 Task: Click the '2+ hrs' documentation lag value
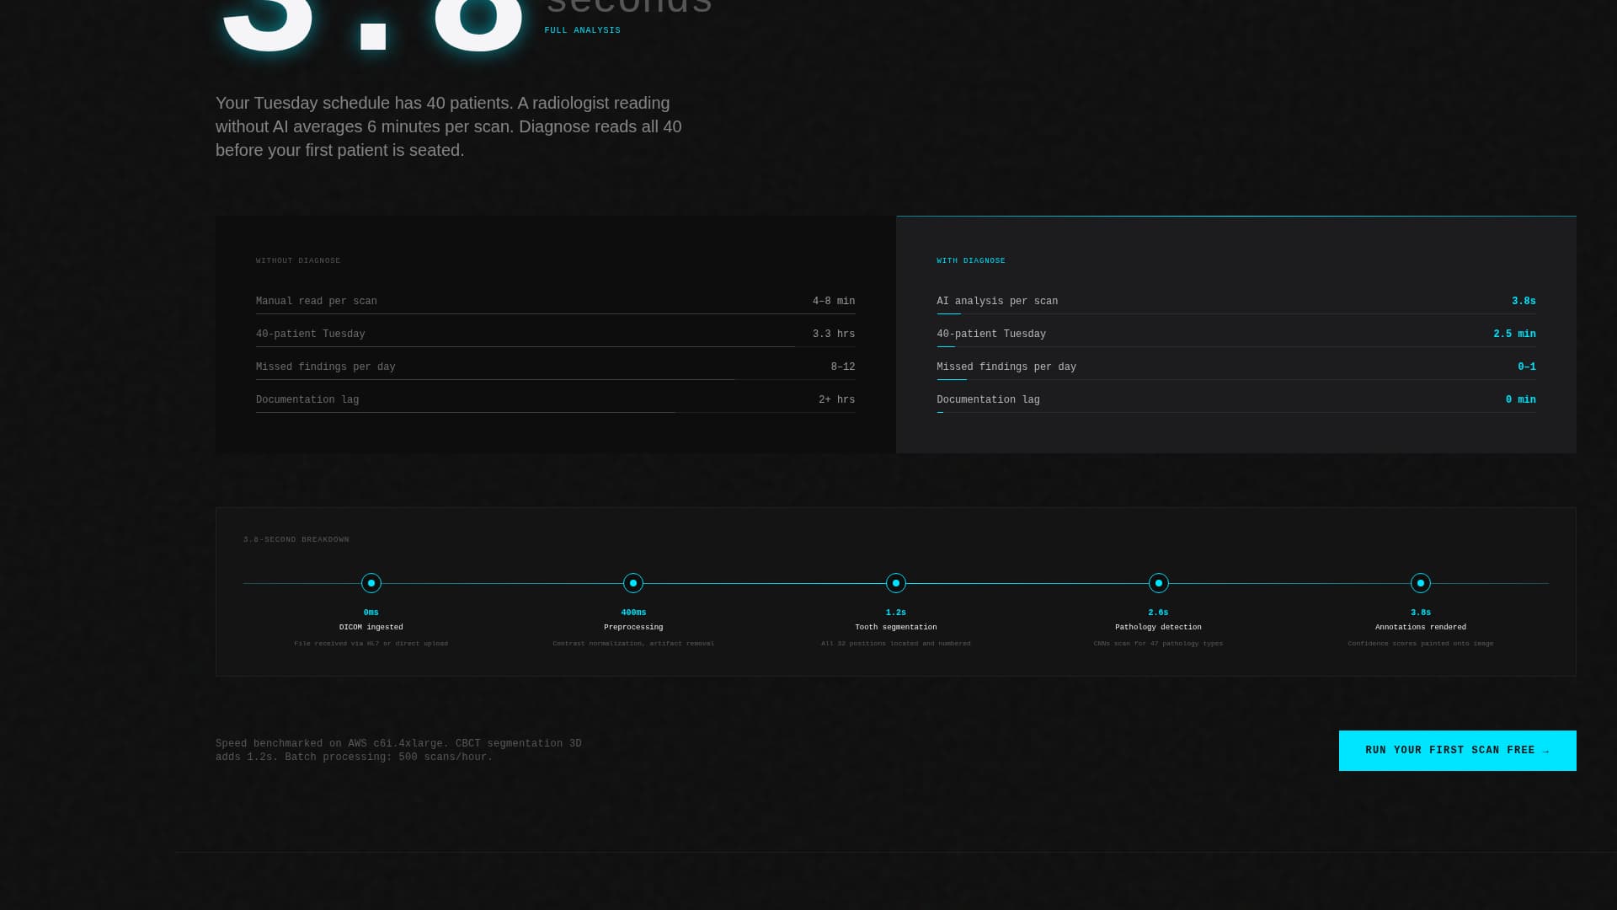pyautogui.click(x=837, y=400)
